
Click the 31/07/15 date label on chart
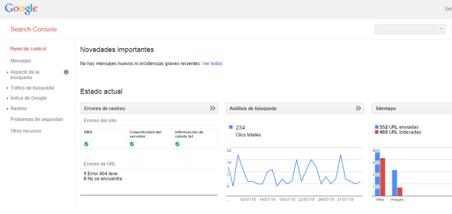coord(345,200)
